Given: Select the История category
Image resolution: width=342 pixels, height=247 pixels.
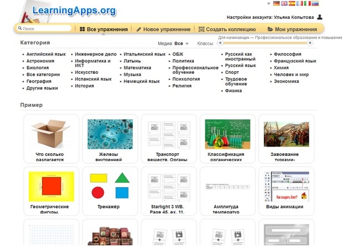Looking at the screenshot, I should tap(84, 85).
